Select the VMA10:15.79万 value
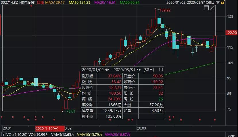The width and height of the screenshot is (238, 137). (x=90, y=135)
